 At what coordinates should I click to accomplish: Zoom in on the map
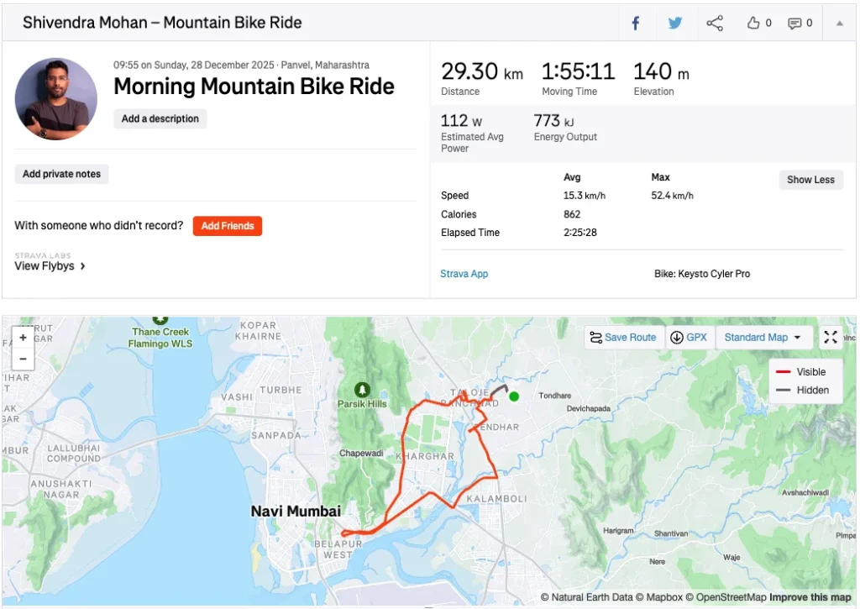(23, 337)
